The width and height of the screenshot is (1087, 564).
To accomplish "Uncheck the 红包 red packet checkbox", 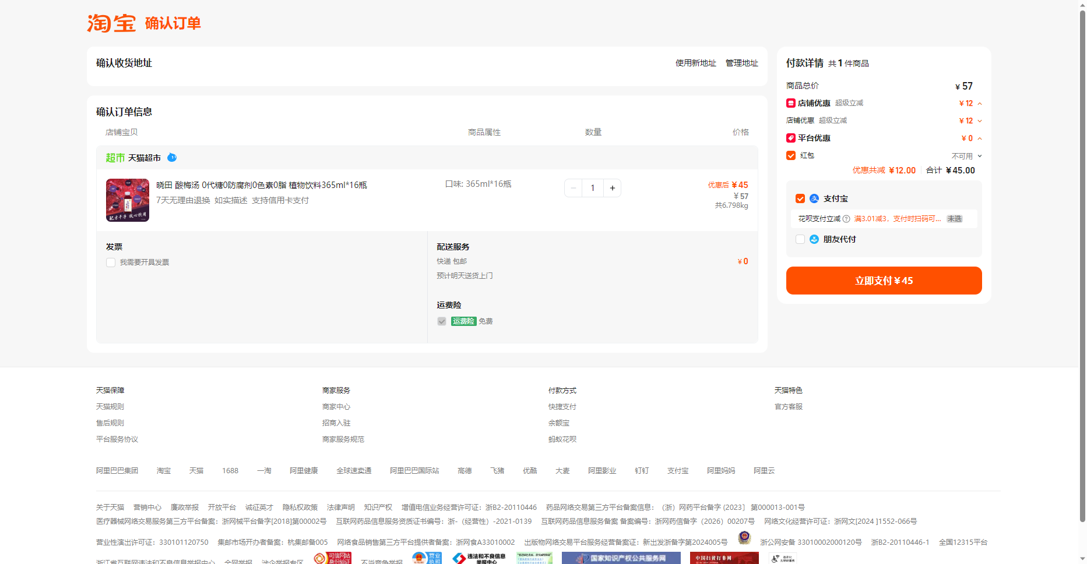I will coord(791,155).
